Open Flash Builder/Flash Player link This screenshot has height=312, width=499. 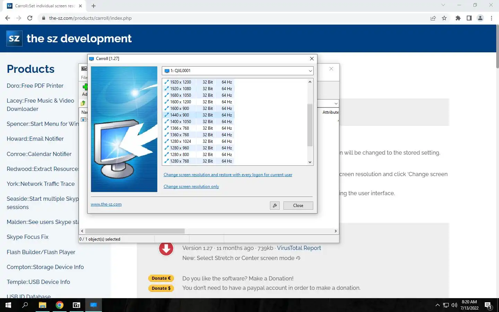pyautogui.click(x=41, y=252)
